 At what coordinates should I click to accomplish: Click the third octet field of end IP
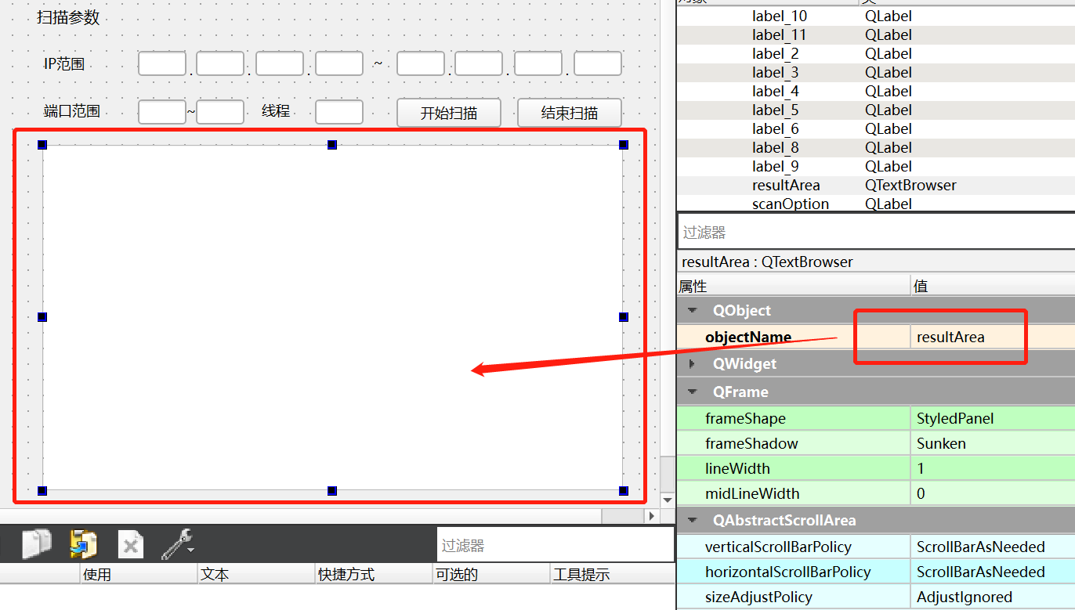click(x=538, y=63)
